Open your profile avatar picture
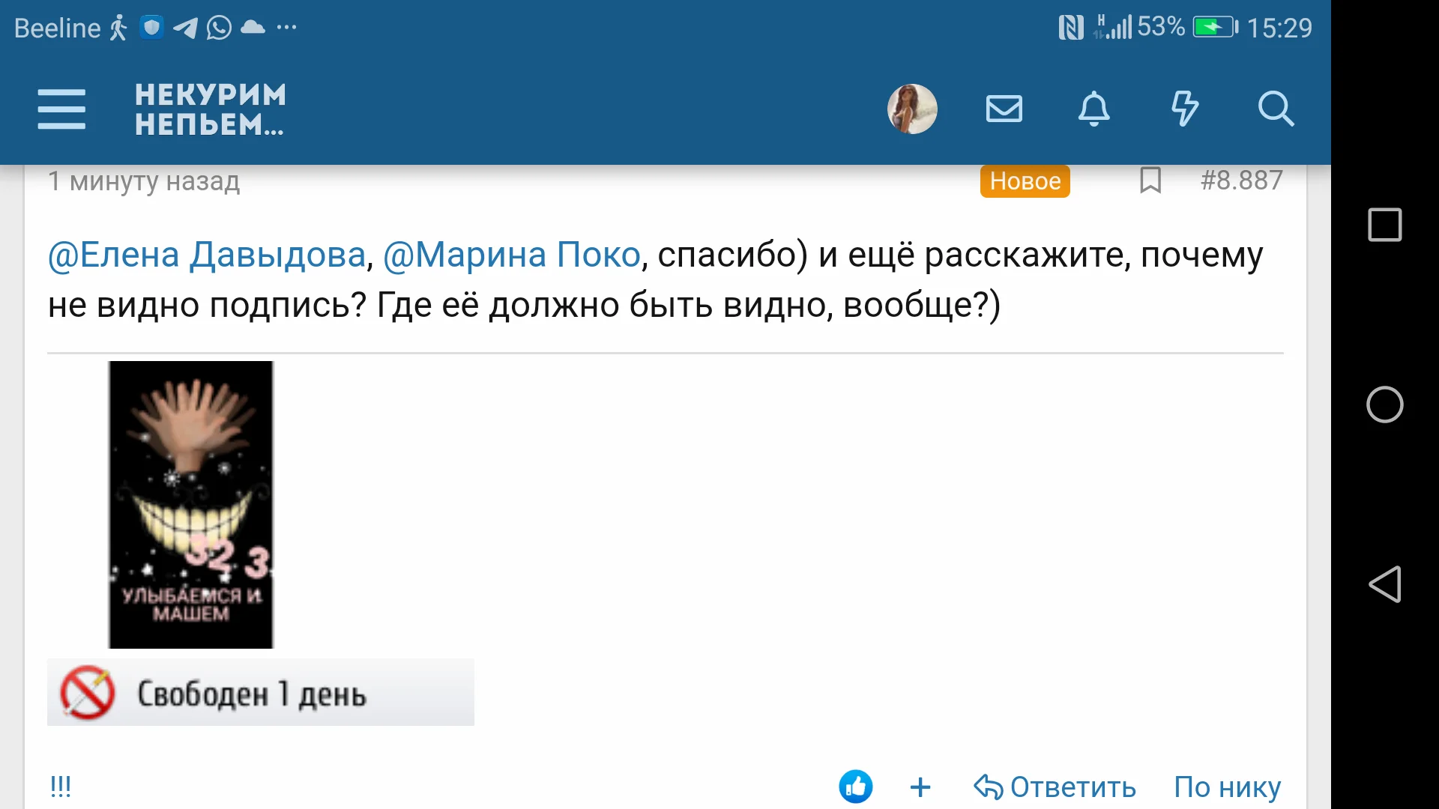The width and height of the screenshot is (1439, 809). click(912, 109)
